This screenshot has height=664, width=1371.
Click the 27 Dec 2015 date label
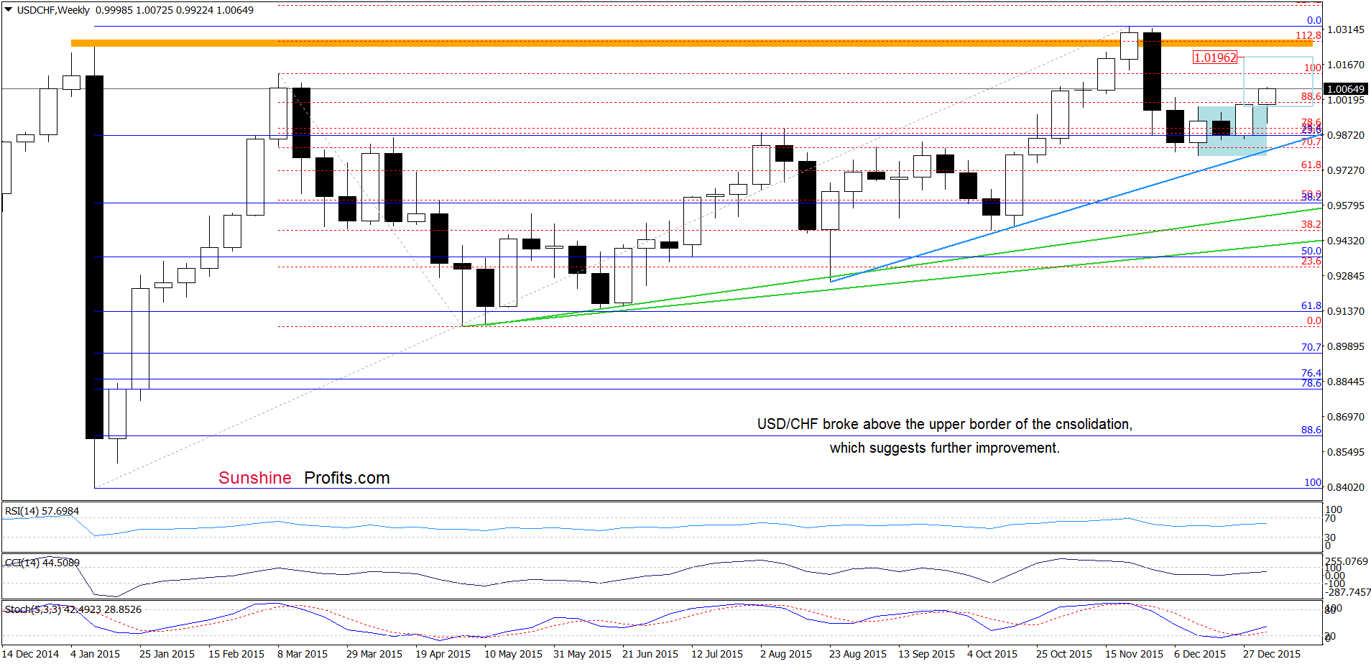(1272, 654)
